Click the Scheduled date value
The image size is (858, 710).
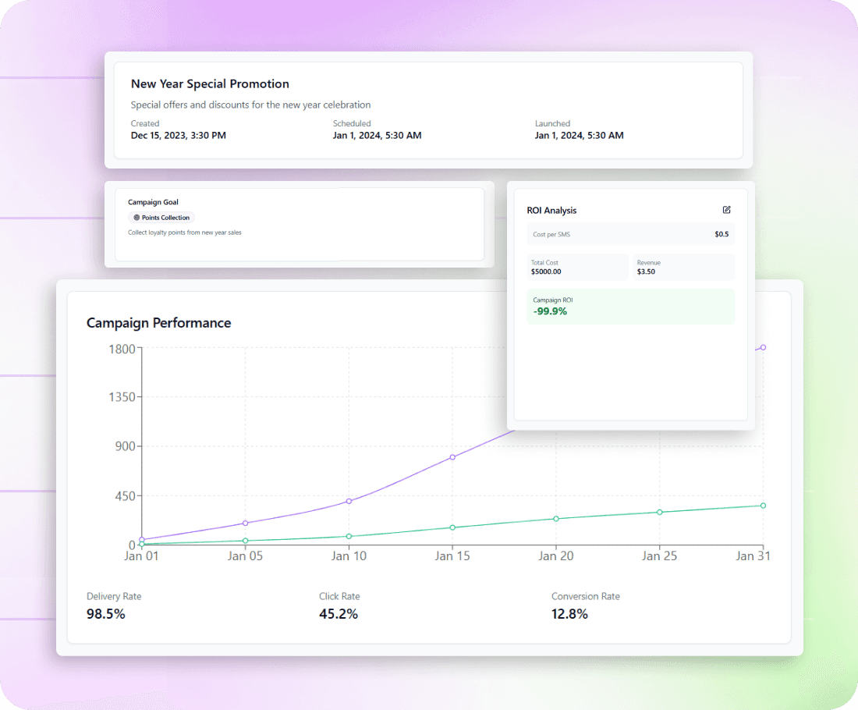point(377,135)
